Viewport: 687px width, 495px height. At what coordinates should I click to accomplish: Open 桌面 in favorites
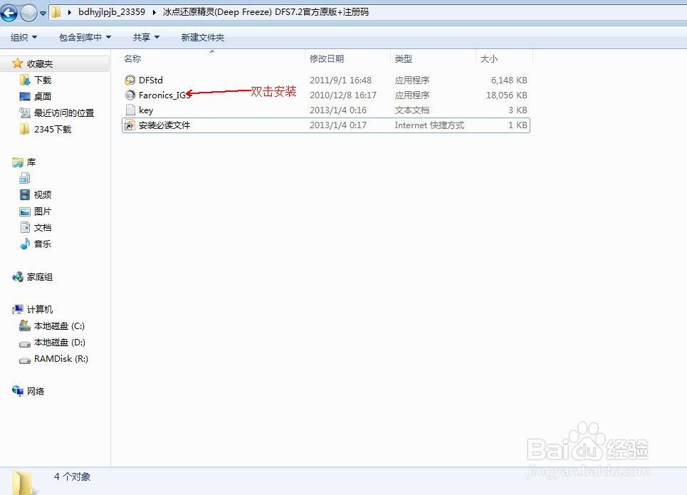(x=43, y=96)
